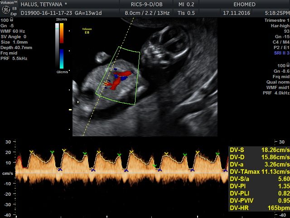The image size is (290, 218).
Task: Click the GA=13w1d text
Action: 88,13
